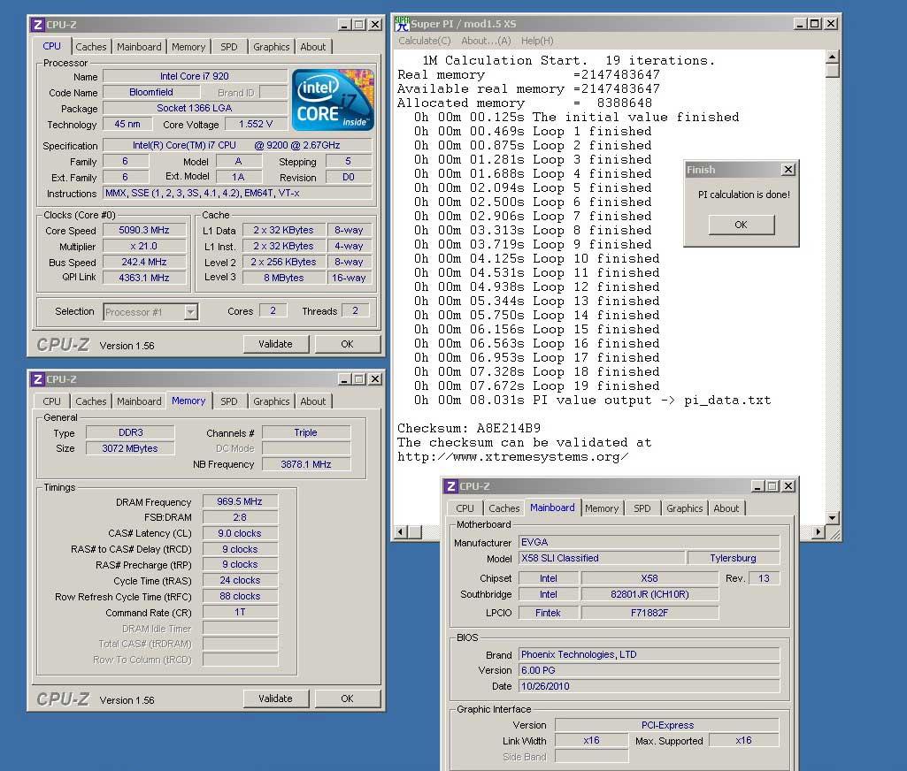Click Super PI vertical scrollbar up arrow
Viewport: 907px width, 771px height.
pyautogui.click(x=833, y=57)
